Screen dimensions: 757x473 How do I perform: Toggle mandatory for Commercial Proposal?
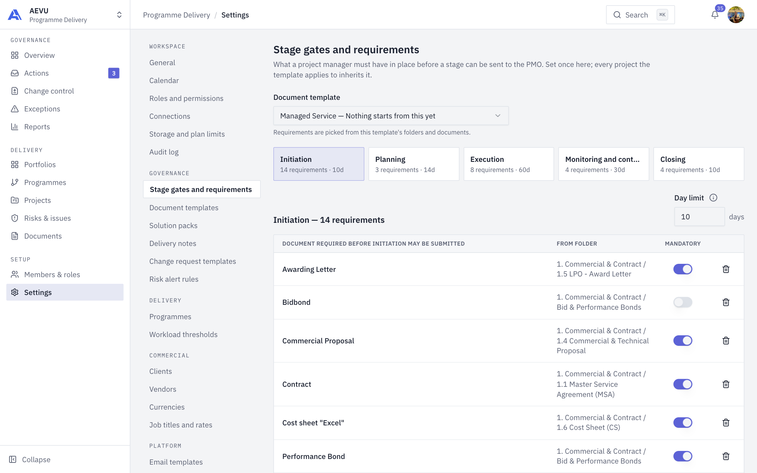[x=683, y=341]
